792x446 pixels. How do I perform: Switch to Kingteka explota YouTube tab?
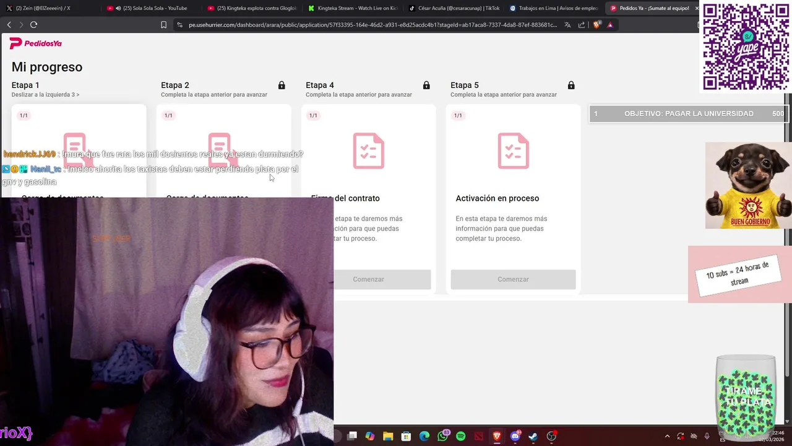coord(251,8)
